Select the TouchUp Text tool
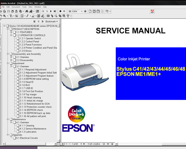 68,16
